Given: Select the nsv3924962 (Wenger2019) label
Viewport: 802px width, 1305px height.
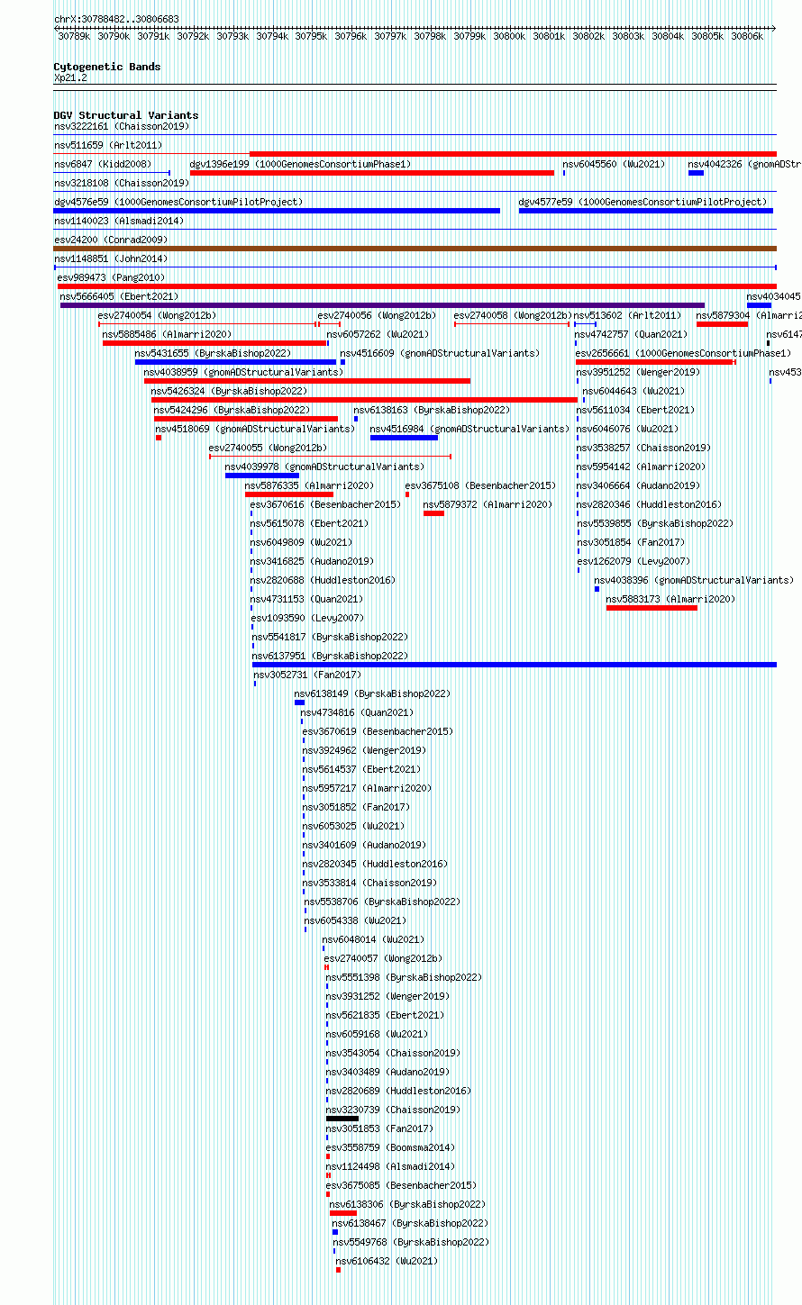Looking at the screenshot, I should pyautogui.click(x=364, y=751).
